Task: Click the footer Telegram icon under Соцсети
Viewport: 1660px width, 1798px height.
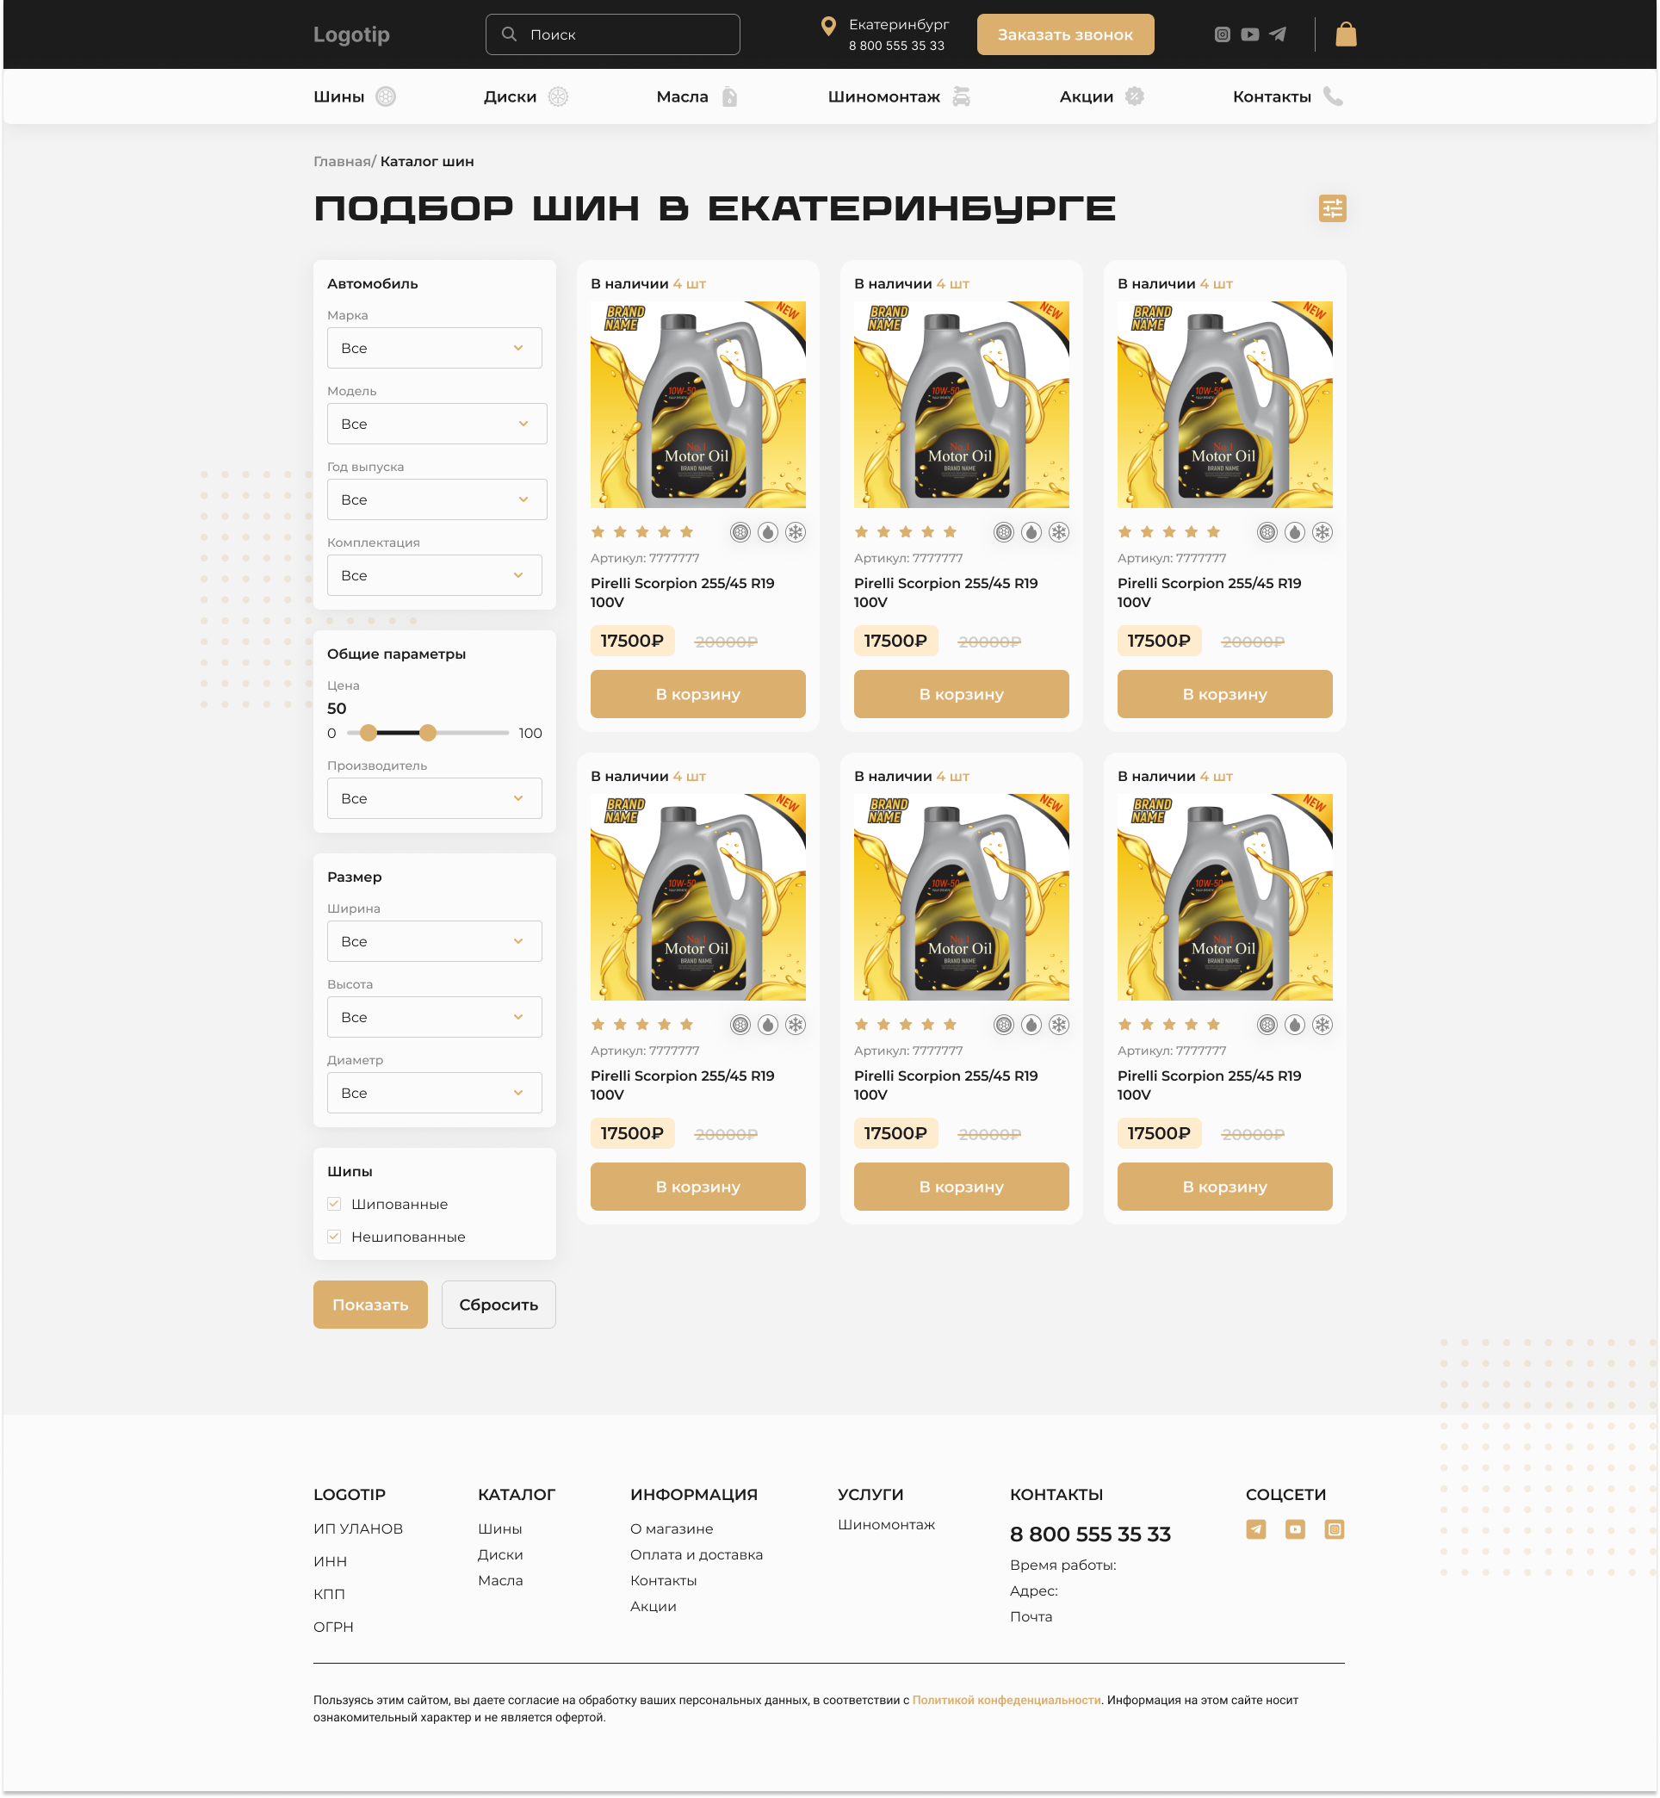Action: [x=1256, y=1529]
